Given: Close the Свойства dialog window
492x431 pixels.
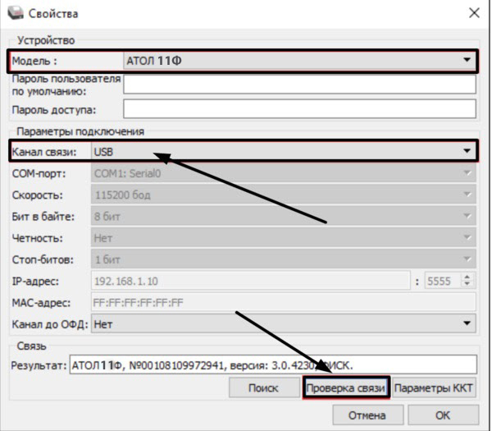Looking at the screenshot, I should coord(473,13).
